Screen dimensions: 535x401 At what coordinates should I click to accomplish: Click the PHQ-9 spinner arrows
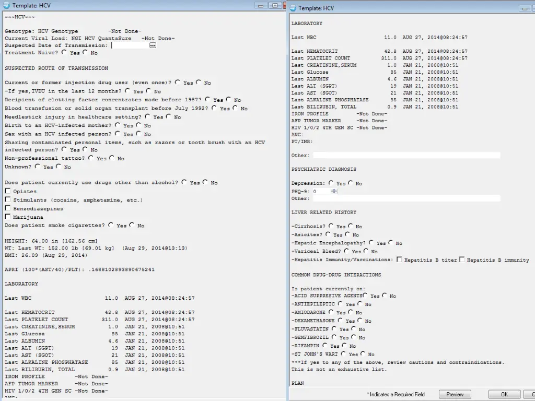click(x=334, y=192)
